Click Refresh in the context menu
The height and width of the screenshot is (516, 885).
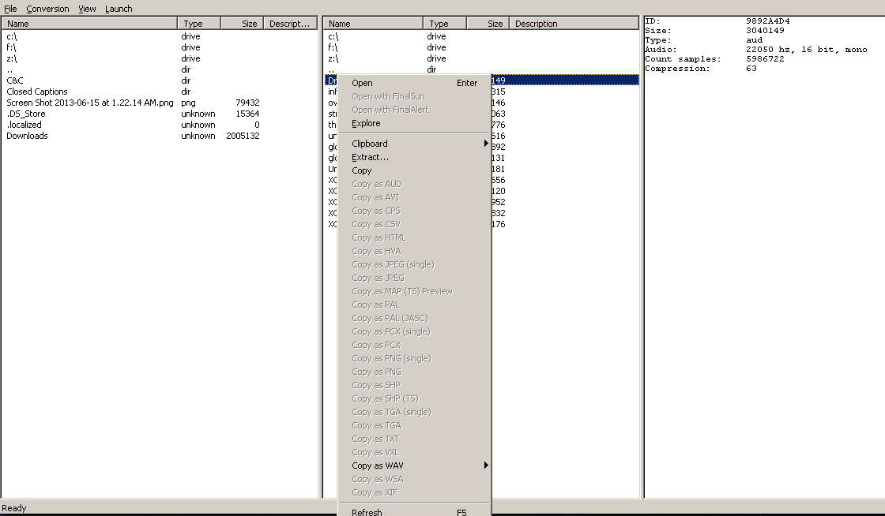(x=414, y=511)
